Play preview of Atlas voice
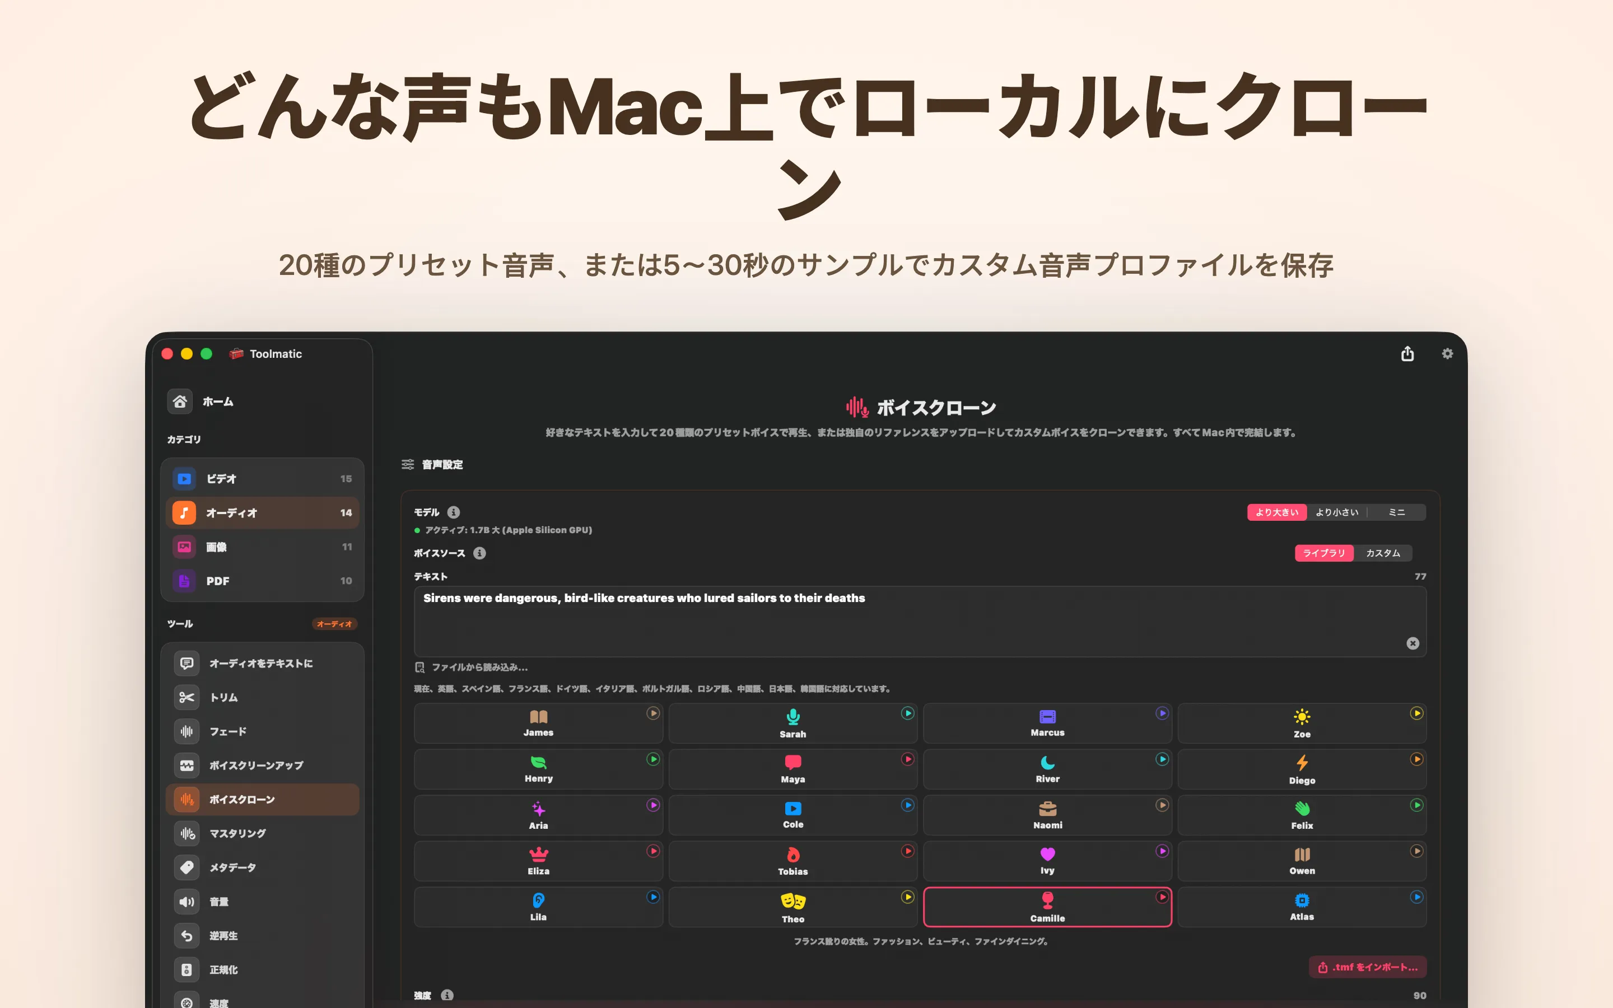The height and width of the screenshot is (1008, 1613). tap(1417, 897)
